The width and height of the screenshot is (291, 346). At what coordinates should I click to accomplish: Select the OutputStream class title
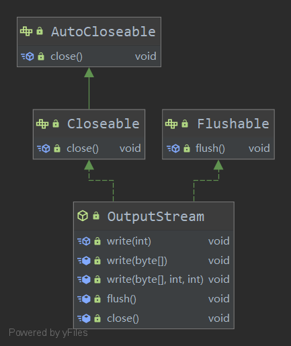click(x=156, y=216)
